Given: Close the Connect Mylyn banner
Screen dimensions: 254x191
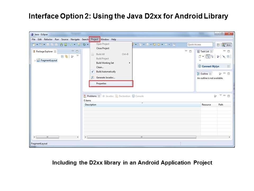Looking at the screenshot, I should pos(228,66).
